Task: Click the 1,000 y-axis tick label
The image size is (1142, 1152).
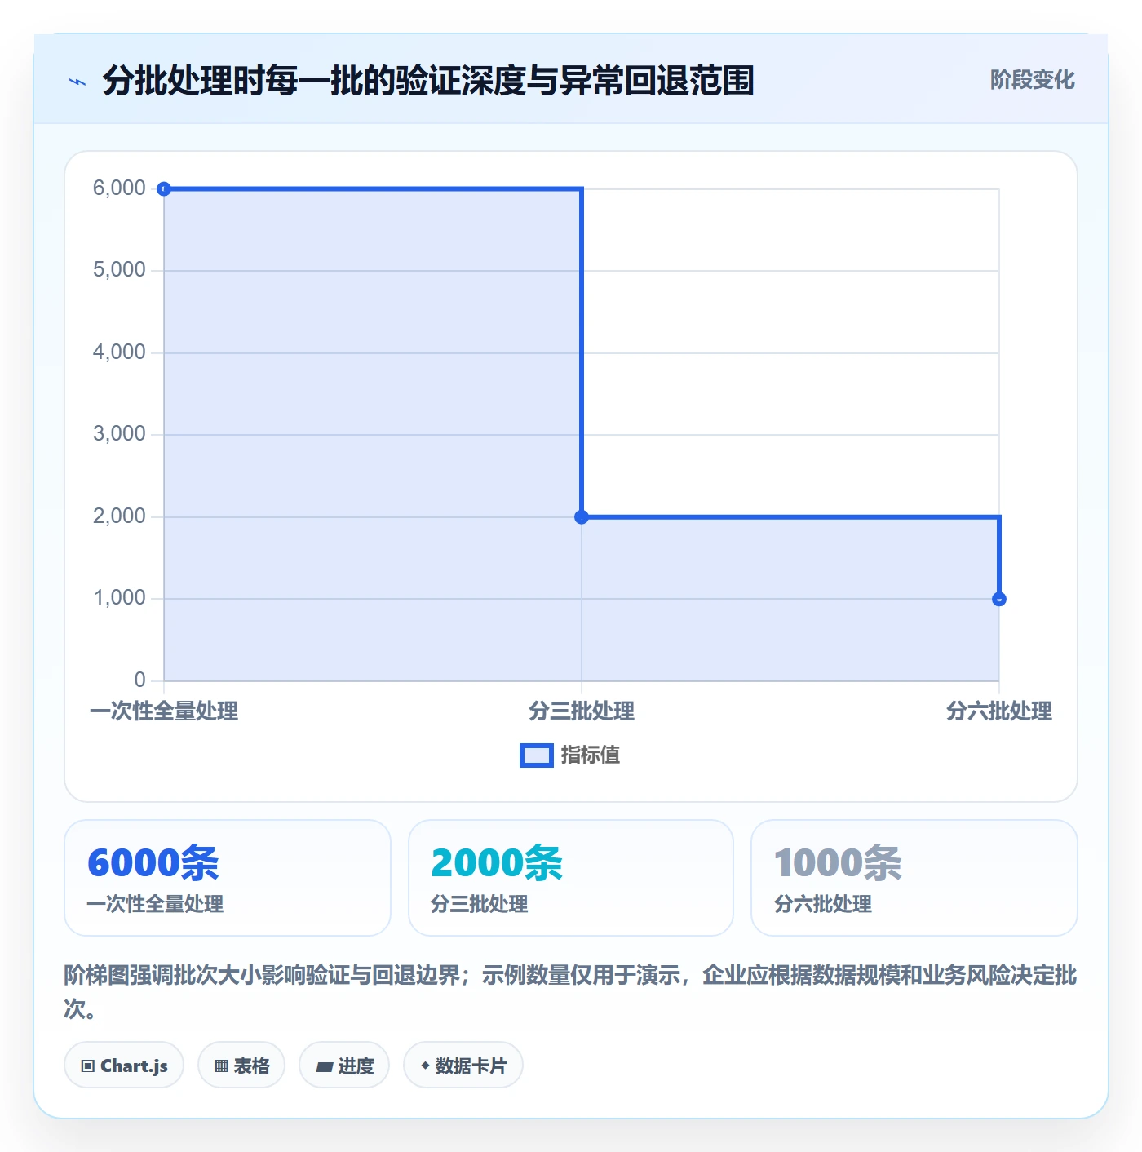Action: click(119, 598)
